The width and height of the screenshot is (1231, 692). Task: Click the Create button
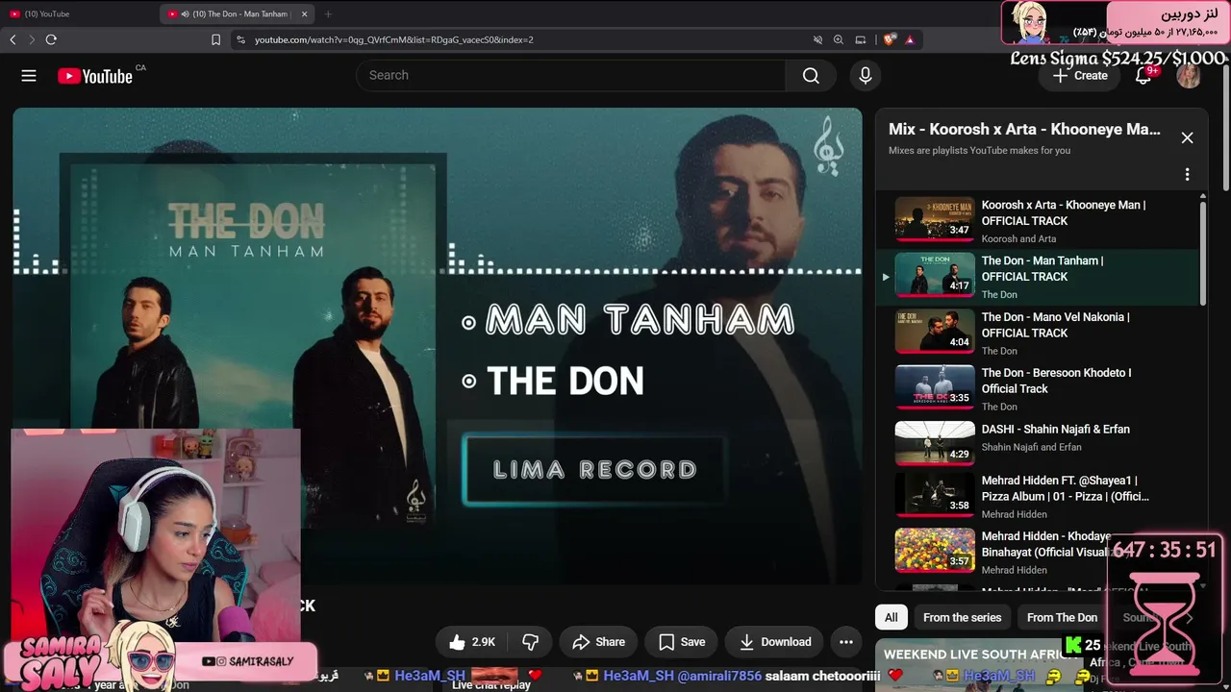click(x=1080, y=76)
